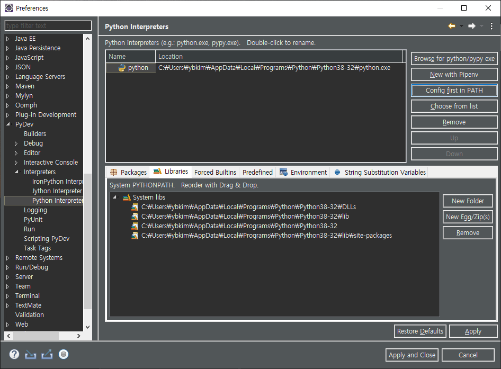This screenshot has height=369, width=501.
Task: Select Logging under PyDev
Action: [35, 210]
